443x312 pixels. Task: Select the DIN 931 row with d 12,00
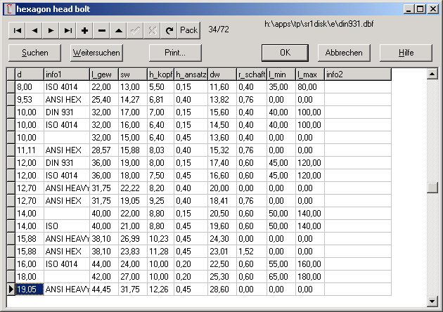click(66, 162)
